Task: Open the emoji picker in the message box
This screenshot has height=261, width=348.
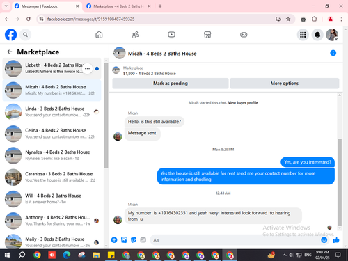Action: [324, 240]
